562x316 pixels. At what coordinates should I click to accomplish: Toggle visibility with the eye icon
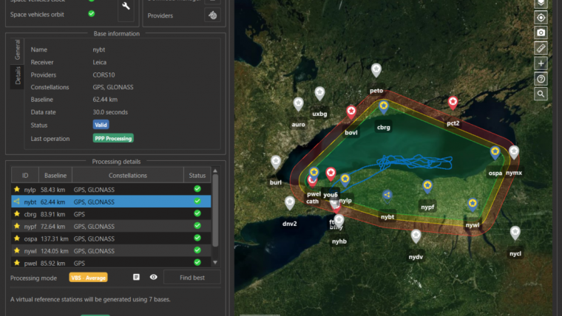click(x=153, y=277)
